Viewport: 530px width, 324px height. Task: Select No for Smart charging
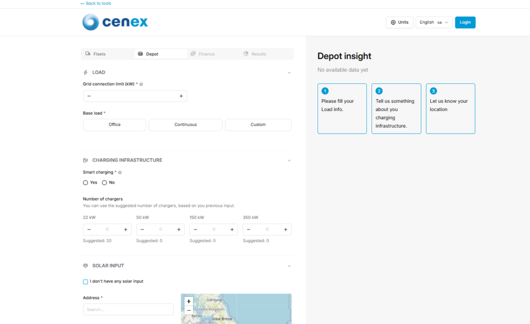(104, 183)
